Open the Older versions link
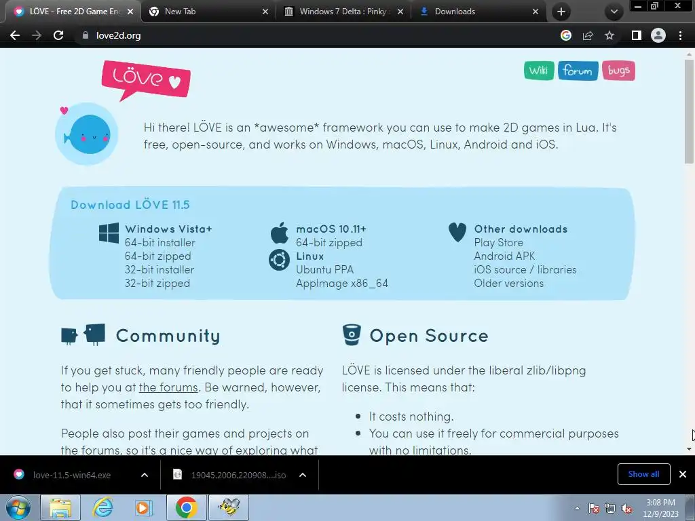Viewport: 695px width, 521px height. pos(508,283)
